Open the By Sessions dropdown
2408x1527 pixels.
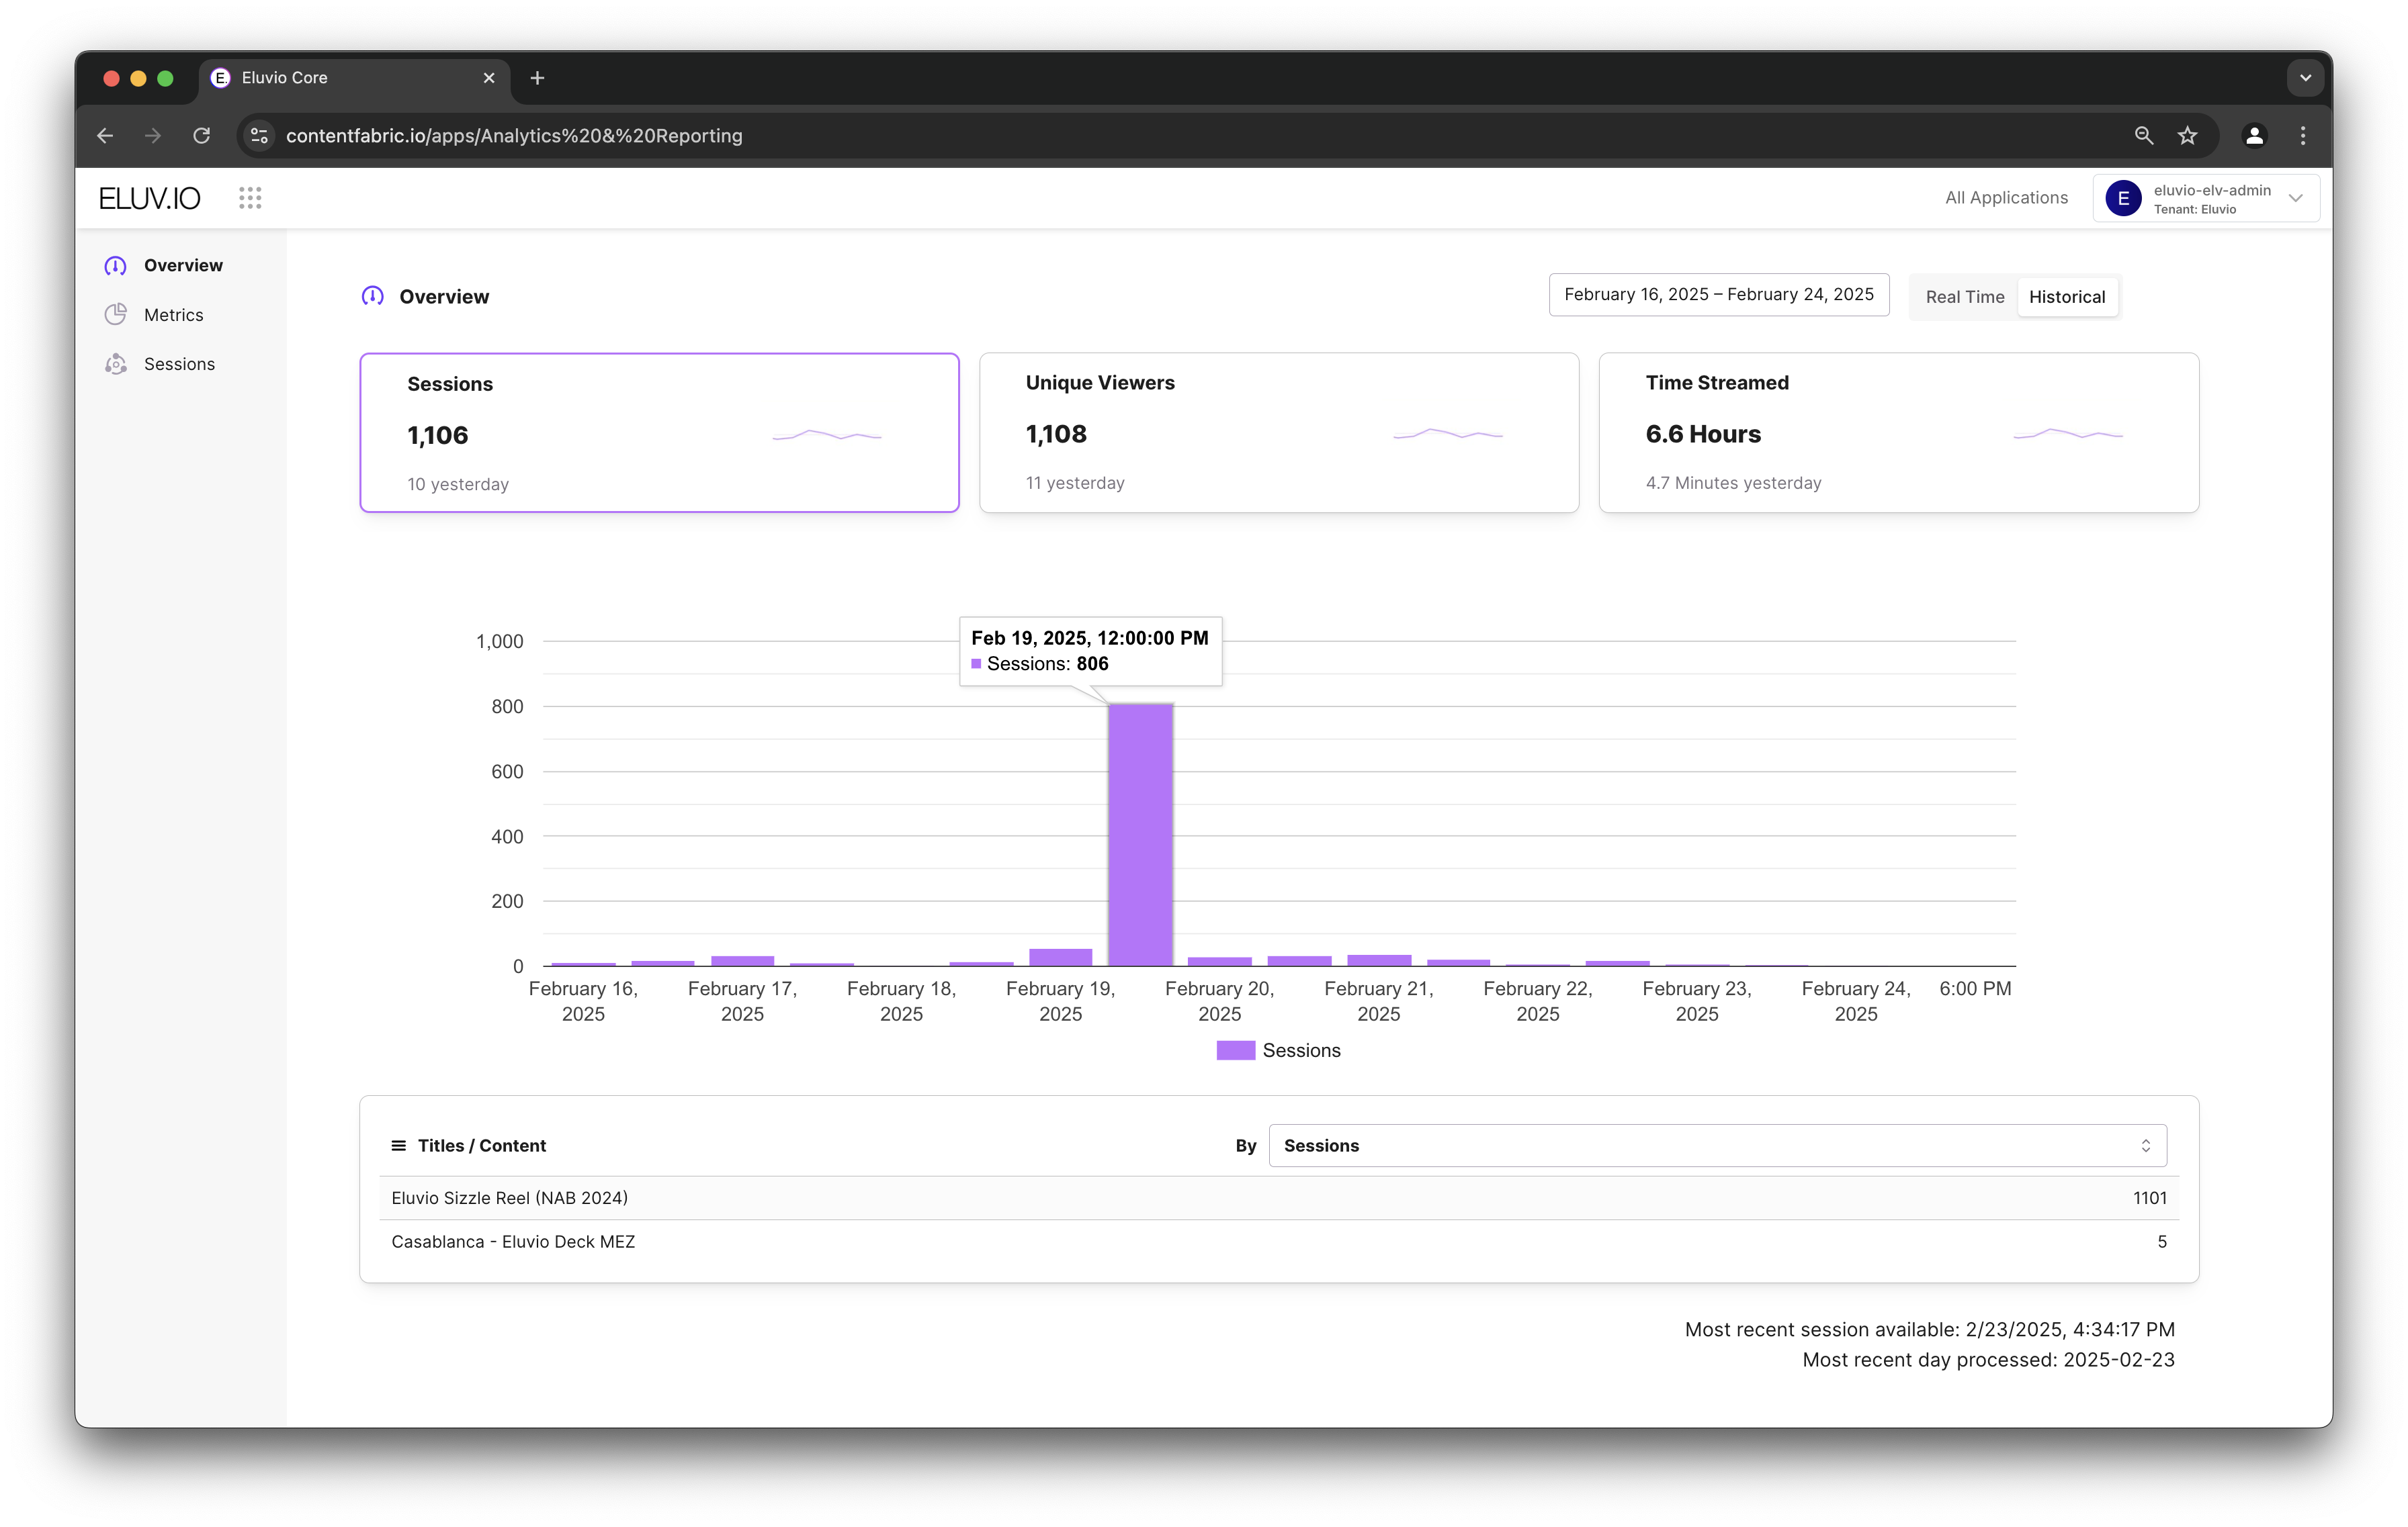(x=1717, y=1146)
